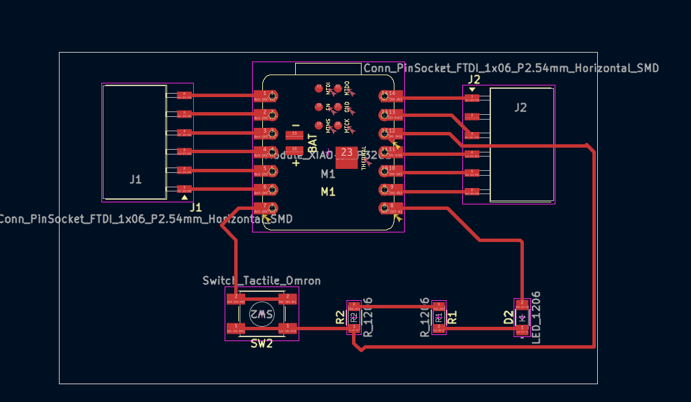The height and width of the screenshot is (402, 691).
Task: Click test pad 20 beside MTCK label
Action: click(338, 125)
